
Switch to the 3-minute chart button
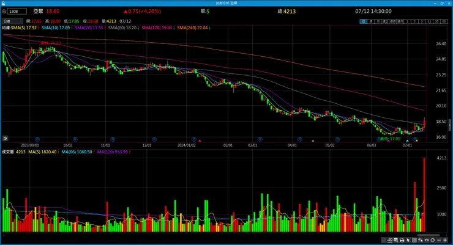(x=414, y=21)
